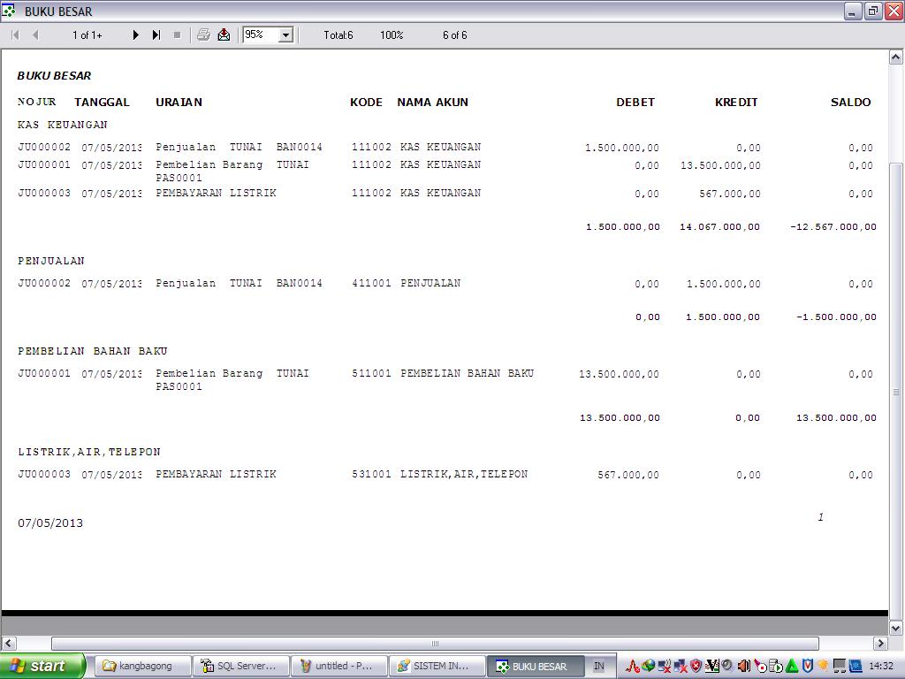Screen dimensions: 905x679
Task: Click the red shield security tray icon
Action: (696, 666)
